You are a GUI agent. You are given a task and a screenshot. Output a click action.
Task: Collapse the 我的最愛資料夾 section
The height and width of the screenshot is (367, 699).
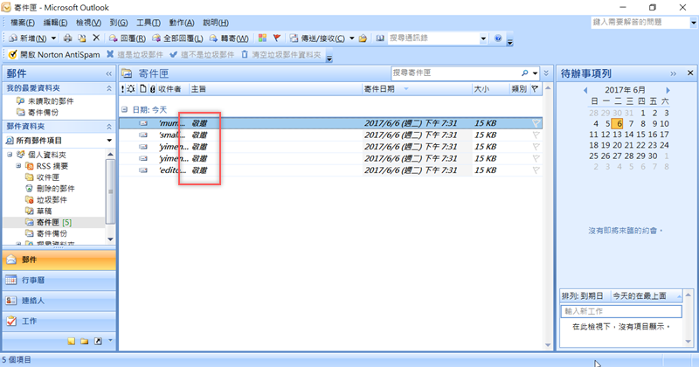108,89
